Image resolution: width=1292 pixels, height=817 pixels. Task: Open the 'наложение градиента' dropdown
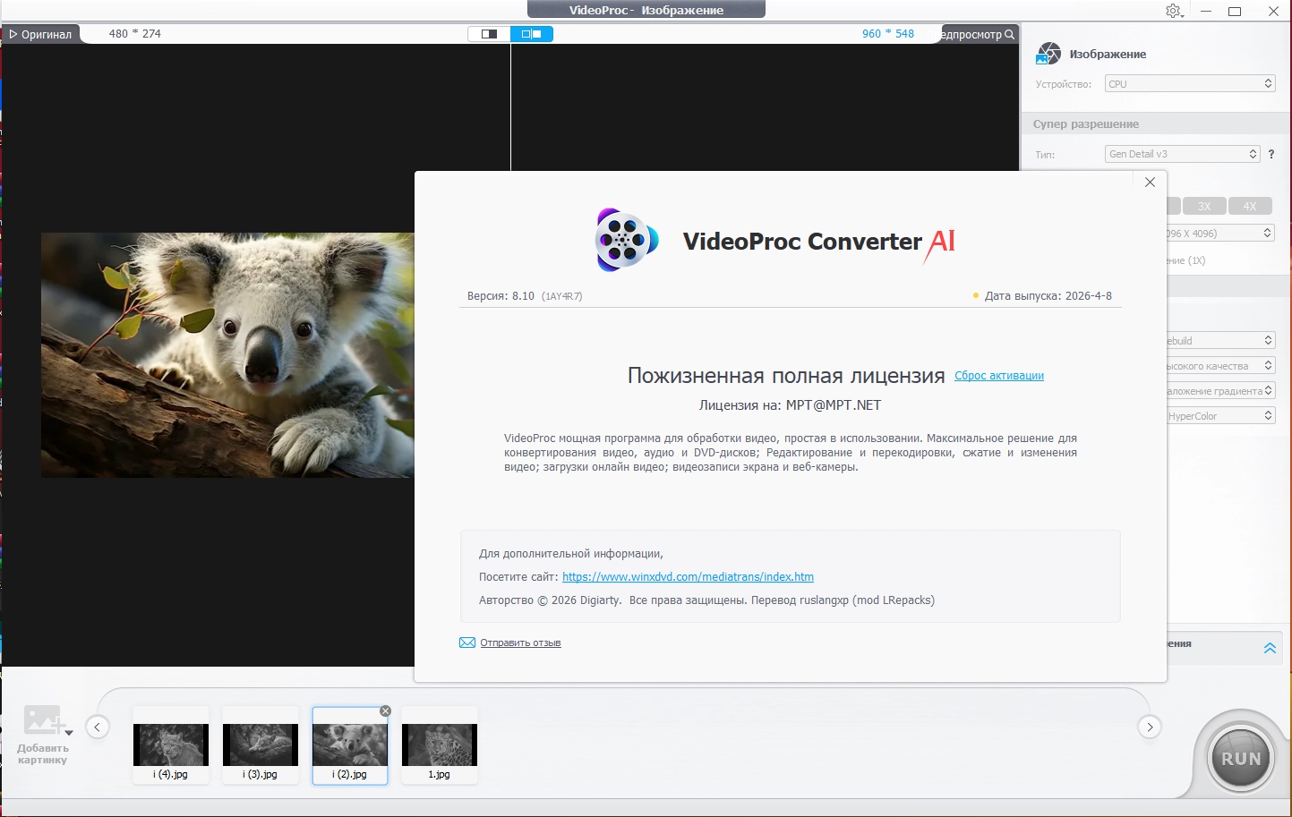(x=1221, y=390)
